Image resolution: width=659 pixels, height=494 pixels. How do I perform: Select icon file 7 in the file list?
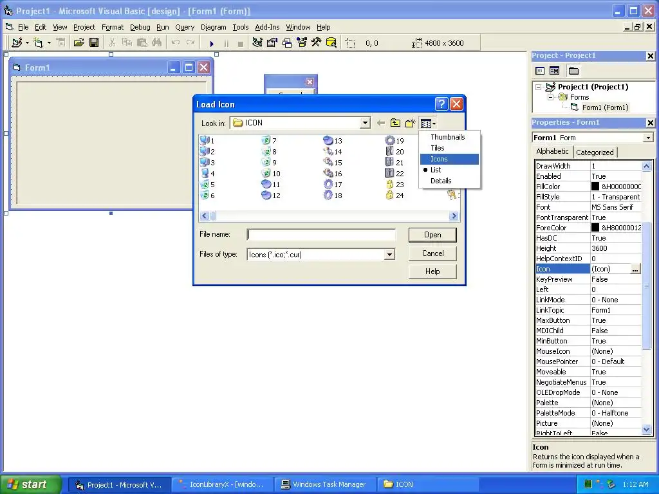269,141
